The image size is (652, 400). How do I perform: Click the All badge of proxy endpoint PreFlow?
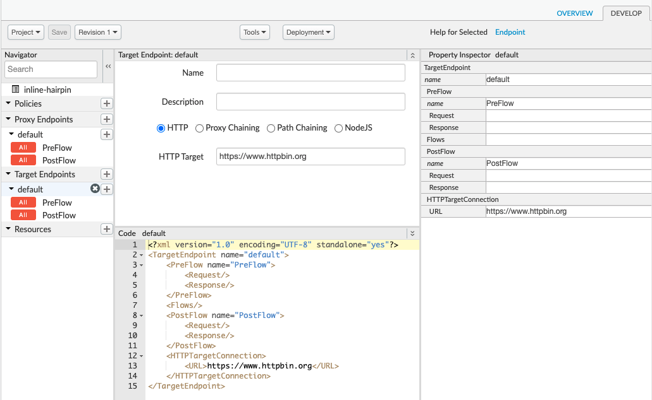[23, 147]
